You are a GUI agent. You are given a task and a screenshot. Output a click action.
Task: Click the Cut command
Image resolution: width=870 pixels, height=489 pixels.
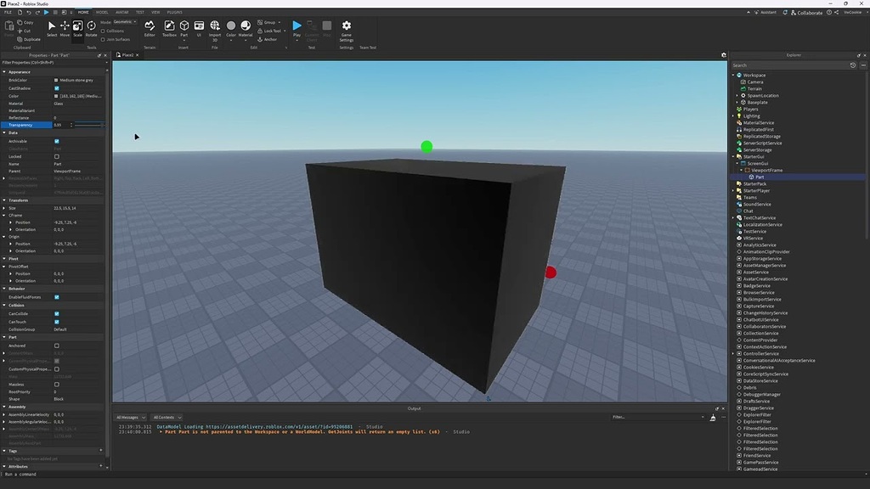[25, 31]
